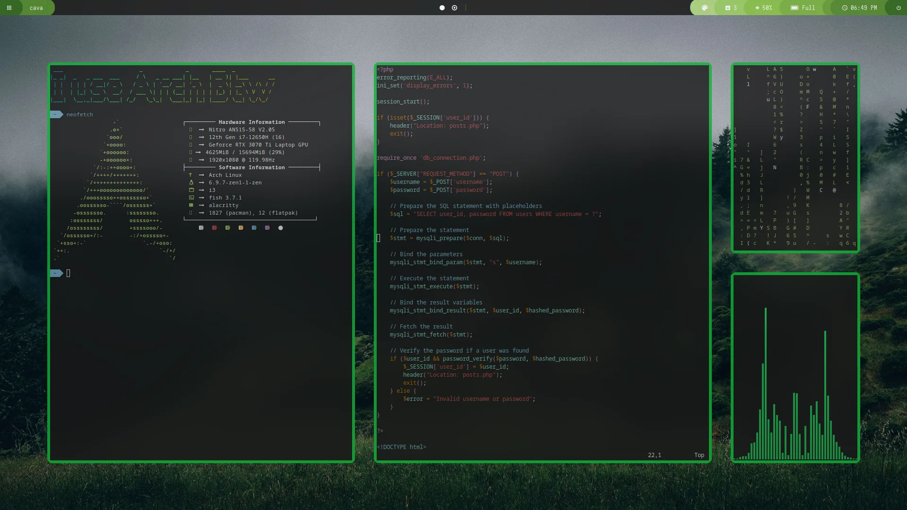Click '1827 (pacman), 12 (flatpak)' line
907x510 pixels.
coord(253,213)
